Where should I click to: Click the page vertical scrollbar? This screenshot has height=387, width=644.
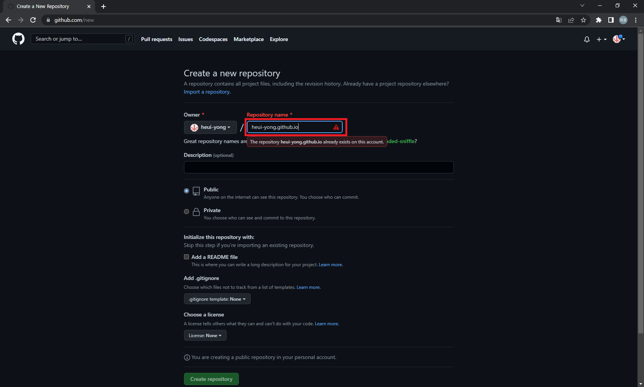coord(641,184)
